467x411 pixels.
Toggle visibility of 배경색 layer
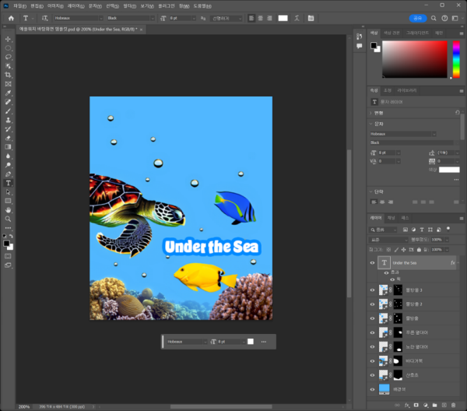(372, 388)
